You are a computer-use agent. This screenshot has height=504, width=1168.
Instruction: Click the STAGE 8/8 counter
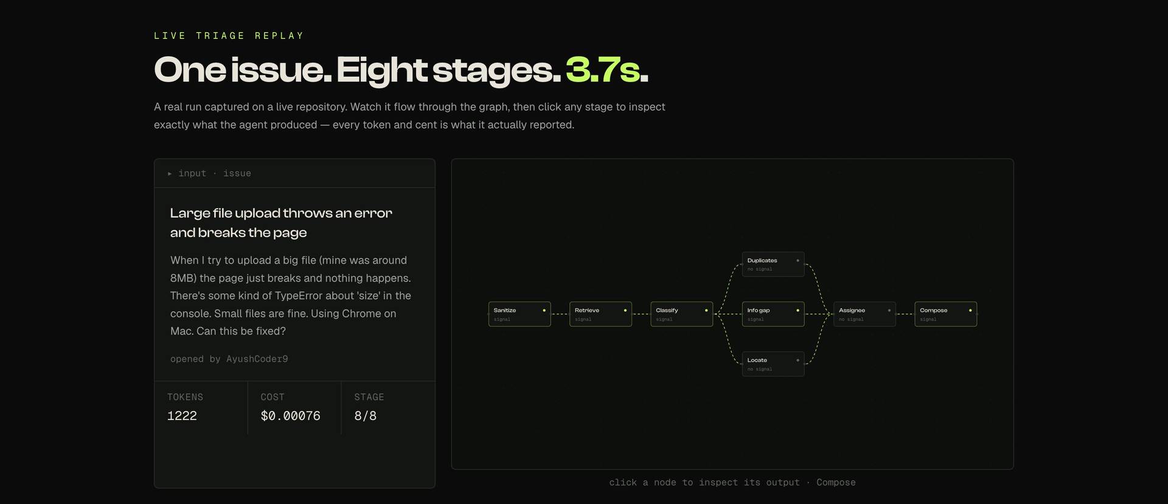369,407
